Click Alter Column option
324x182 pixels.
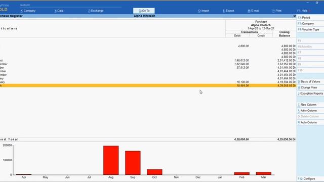pyautogui.click(x=310, y=111)
